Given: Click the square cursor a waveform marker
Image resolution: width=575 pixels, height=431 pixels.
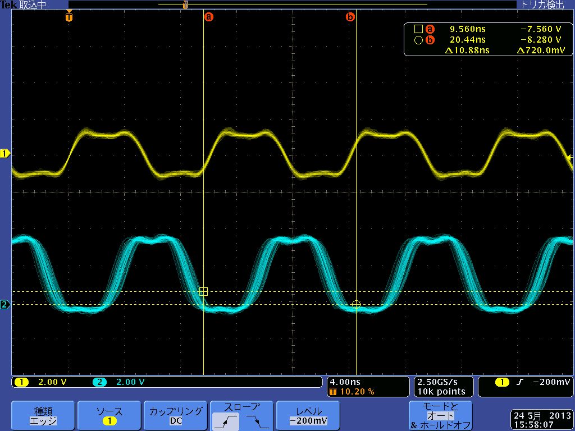Looking at the screenshot, I should point(203,291).
